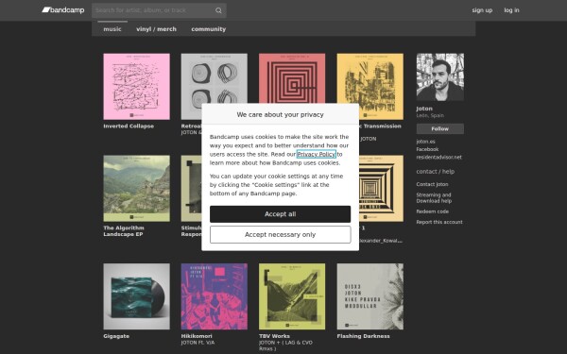Open the Privacy Policy link in dialog

[316, 154]
